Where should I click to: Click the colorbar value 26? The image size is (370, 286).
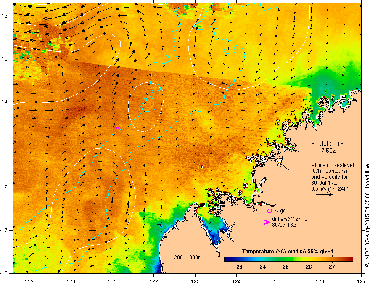click(x=309, y=267)
